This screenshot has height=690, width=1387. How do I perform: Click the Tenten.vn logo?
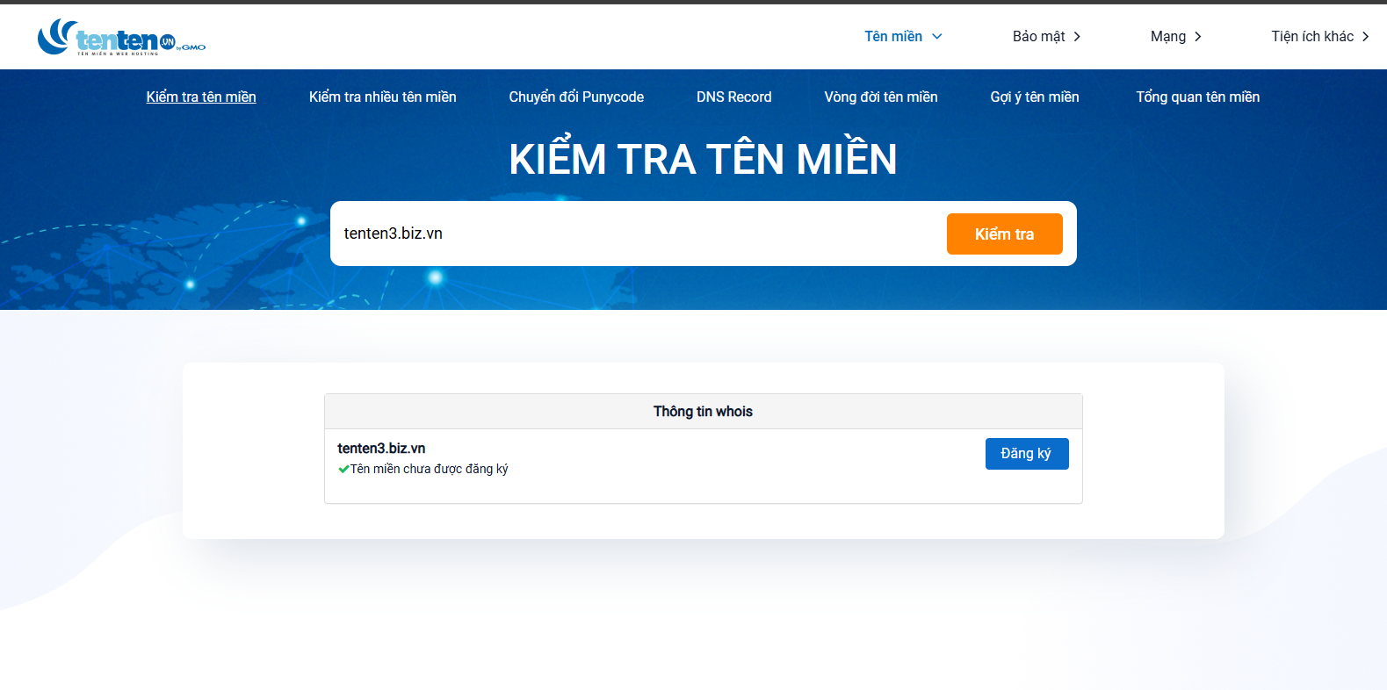(121, 37)
